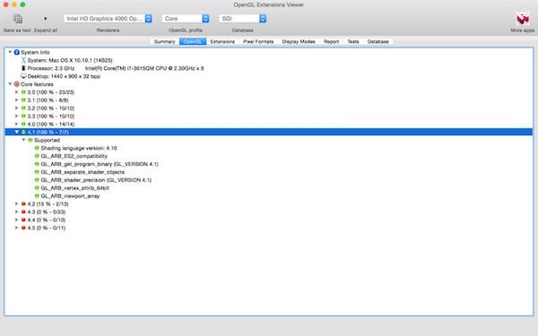Select the GL_ARB_shader_precision row
The width and height of the screenshot is (538, 336).
pyautogui.click(x=269, y=180)
